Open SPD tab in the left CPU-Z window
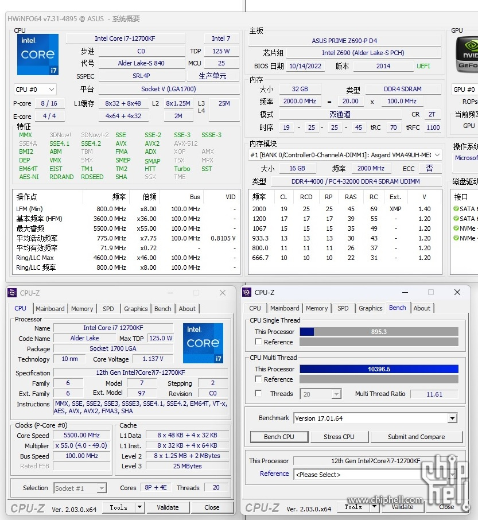The width and height of the screenshot is (478, 520). [x=108, y=309]
